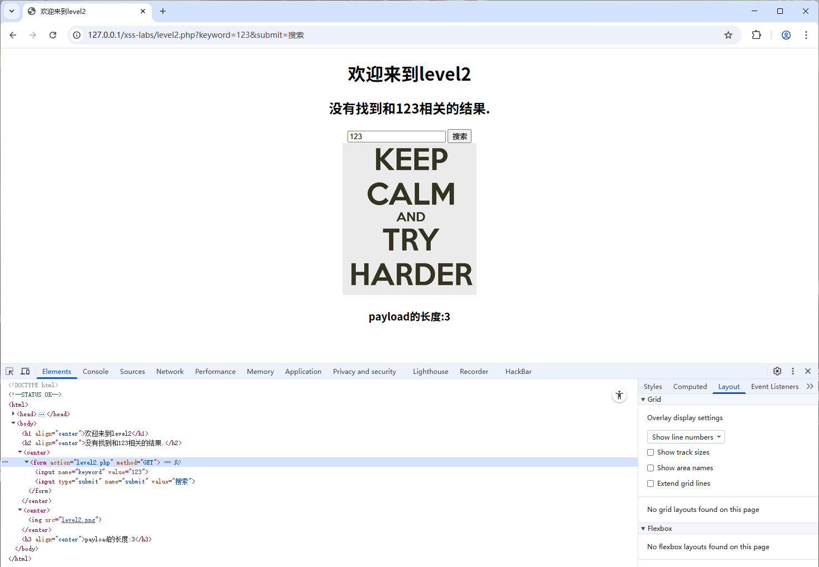Open the Event Listeners sidebar tab

coord(775,387)
